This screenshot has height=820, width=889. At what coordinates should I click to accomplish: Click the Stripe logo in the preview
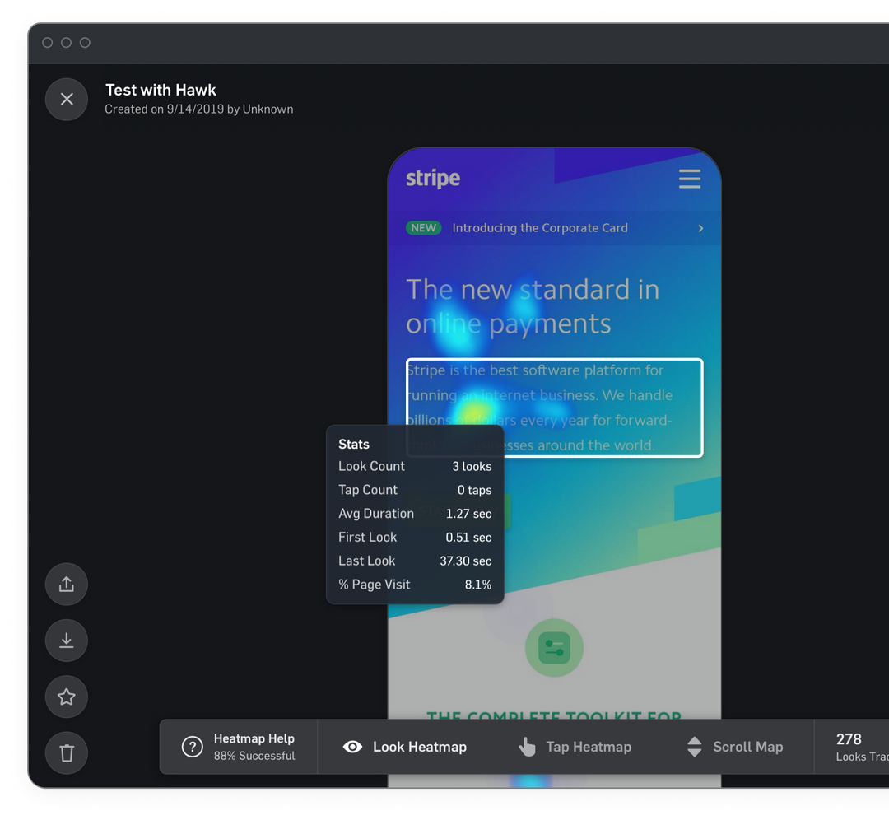[433, 179]
